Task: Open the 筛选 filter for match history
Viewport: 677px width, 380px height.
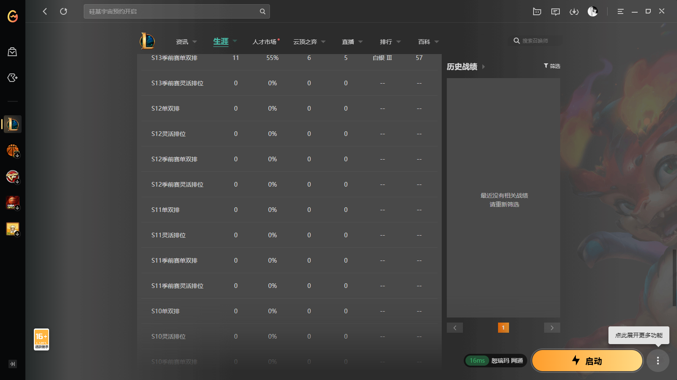Action: 552,66
